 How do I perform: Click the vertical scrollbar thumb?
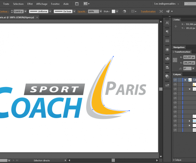pos(161,89)
